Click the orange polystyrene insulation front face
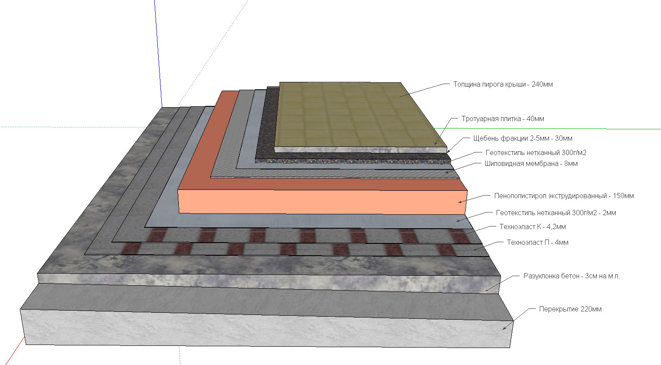Viewport: 661px width, 365px height. click(x=323, y=202)
